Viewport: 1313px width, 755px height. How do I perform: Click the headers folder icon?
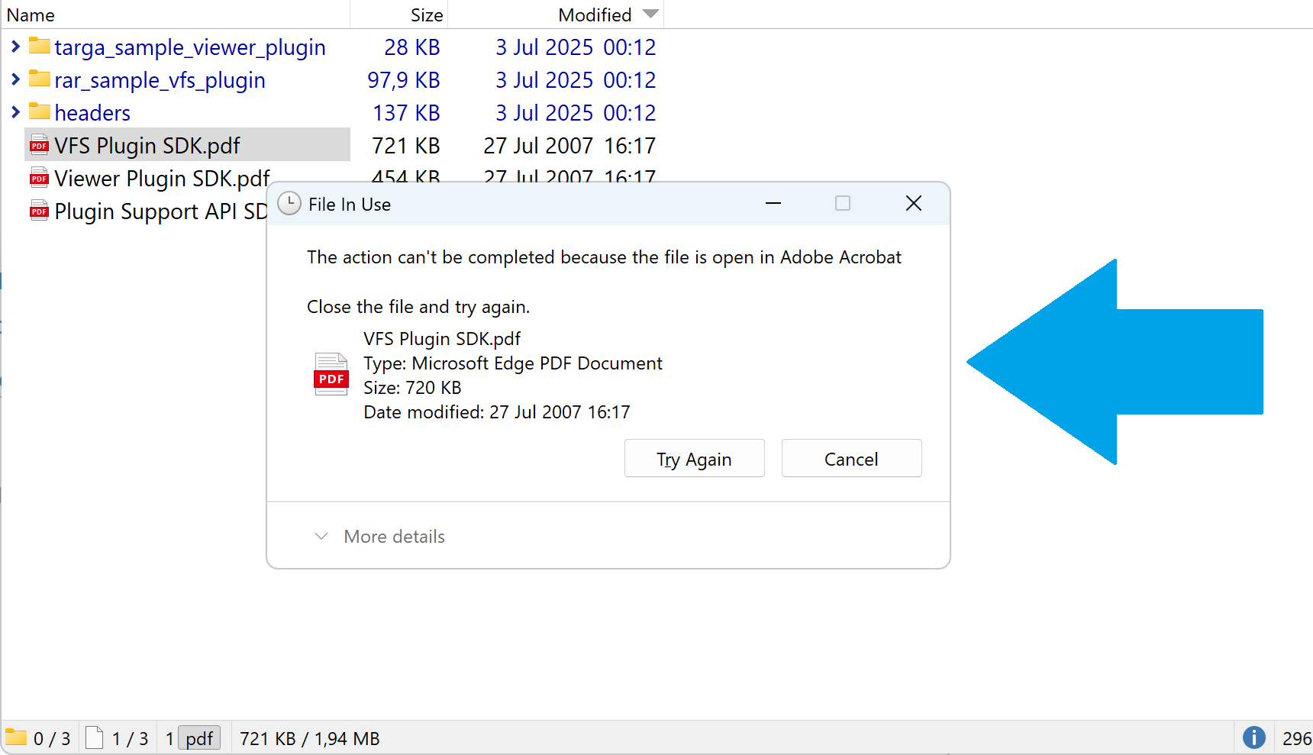pyautogui.click(x=40, y=112)
